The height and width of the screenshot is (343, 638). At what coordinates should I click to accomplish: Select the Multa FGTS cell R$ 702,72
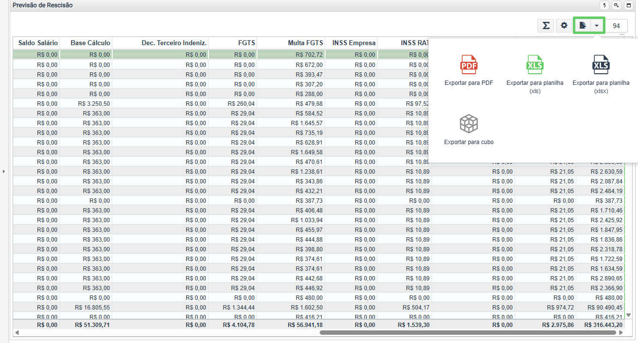(291, 55)
